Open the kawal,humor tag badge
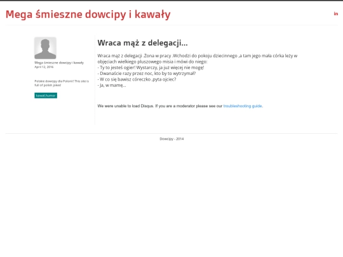Screen dimensions: 343x257 (x=46, y=95)
